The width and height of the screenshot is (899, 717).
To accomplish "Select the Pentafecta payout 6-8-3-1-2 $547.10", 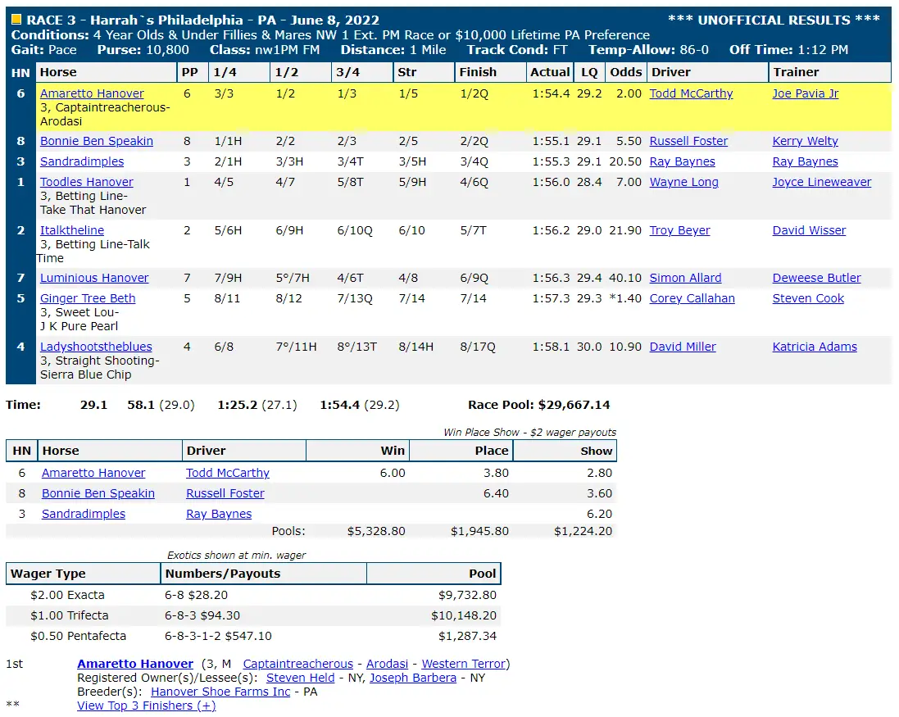I will tap(218, 636).
